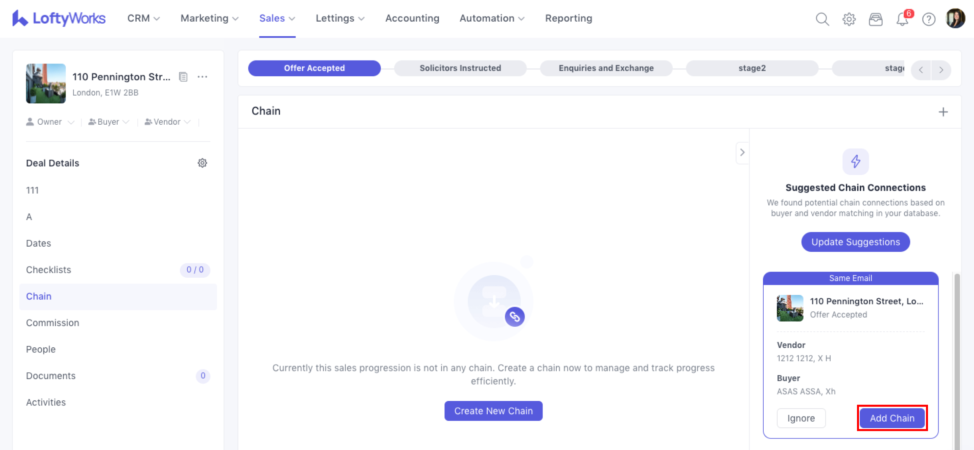The width and height of the screenshot is (974, 450).
Task: Collapse the suggestions side panel arrow
Action: pos(742,152)
